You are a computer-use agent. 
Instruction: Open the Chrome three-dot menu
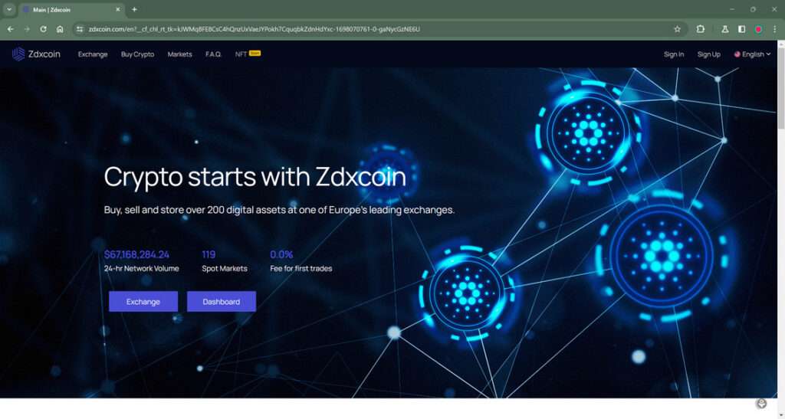(x=774, y=29)
